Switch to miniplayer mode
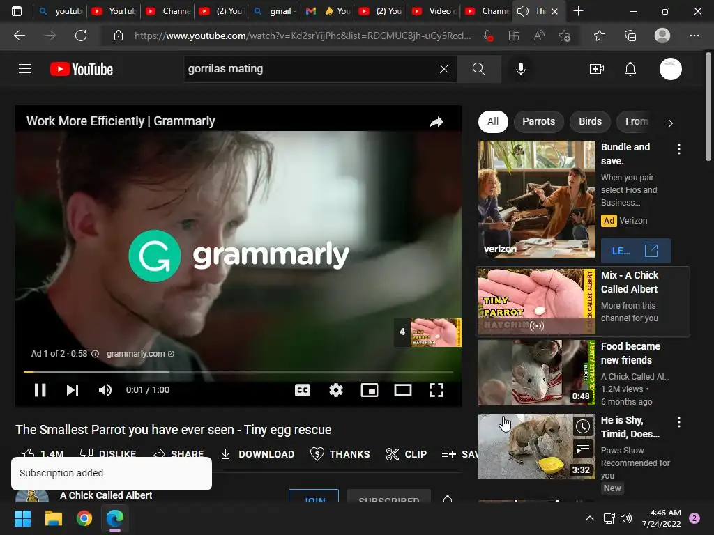Screen dimensions: 714x535 (x=370, y=390)
